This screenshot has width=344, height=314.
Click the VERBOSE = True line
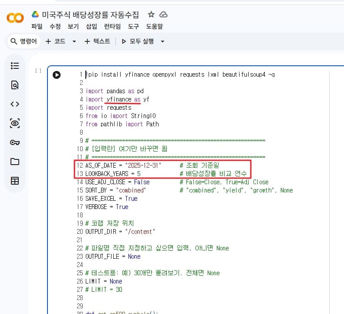coord(107,207)
